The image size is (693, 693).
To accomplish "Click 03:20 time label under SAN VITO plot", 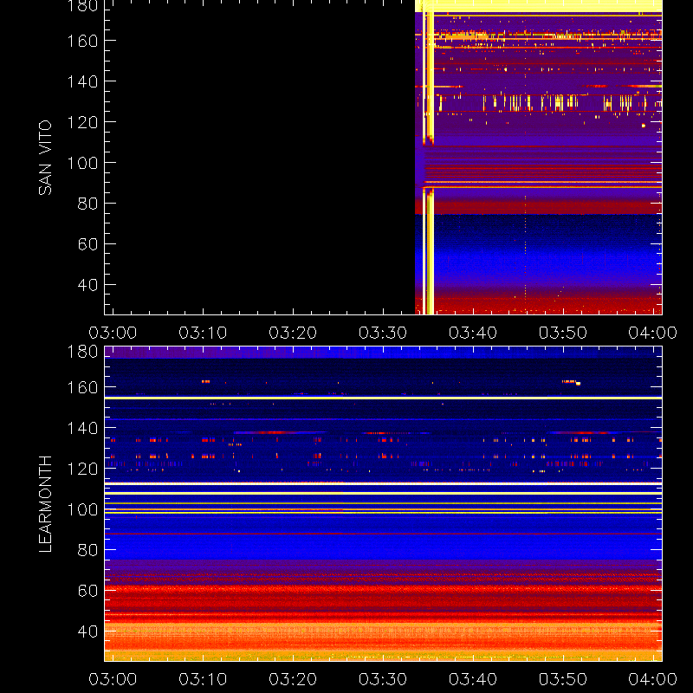I will pyautogui.click(x=293, y=333).
